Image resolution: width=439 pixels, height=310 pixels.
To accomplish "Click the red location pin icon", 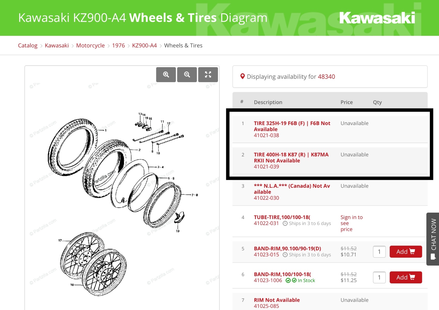I will (x=242, y=76).
